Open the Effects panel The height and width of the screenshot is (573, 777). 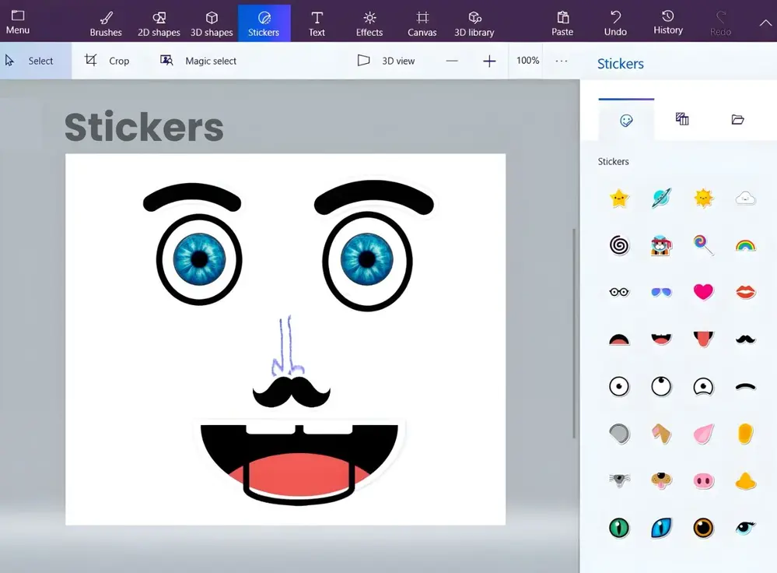[369, 23]
